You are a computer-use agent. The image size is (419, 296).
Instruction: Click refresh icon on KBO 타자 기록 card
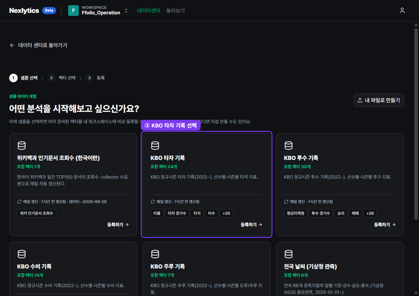[x=153, y=202]
